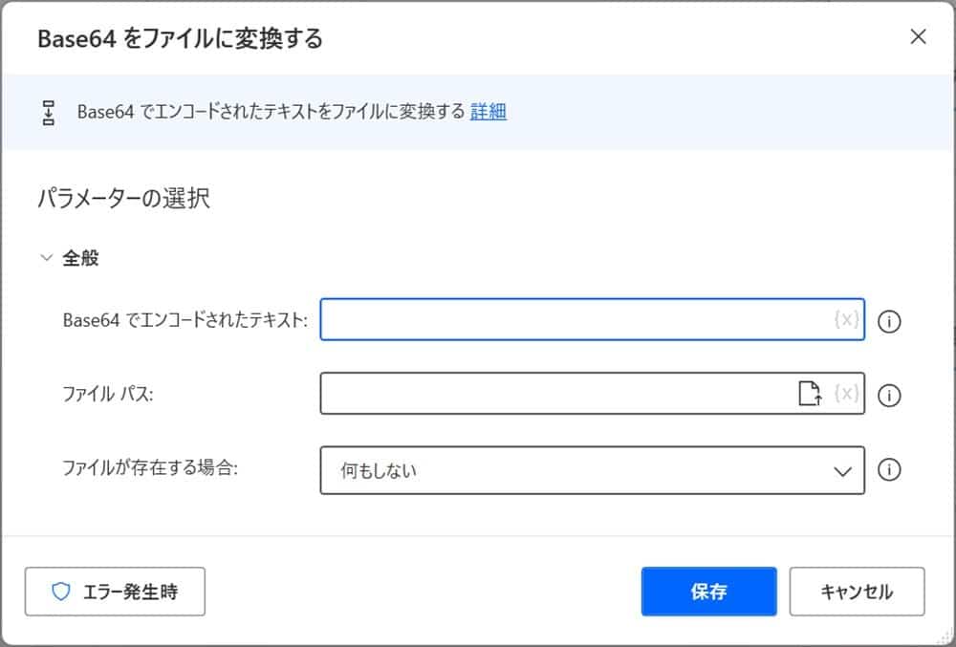
Task: Save the action with 保存 button
Action: pos(708,592)
